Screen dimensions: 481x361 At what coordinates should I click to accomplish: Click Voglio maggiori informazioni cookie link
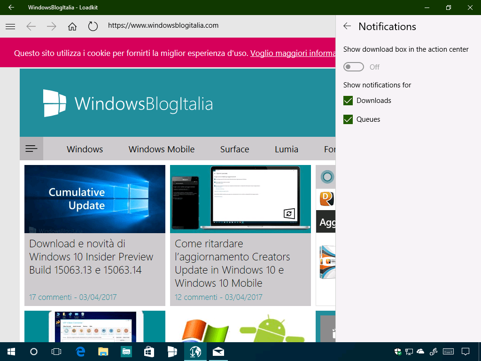293,53
